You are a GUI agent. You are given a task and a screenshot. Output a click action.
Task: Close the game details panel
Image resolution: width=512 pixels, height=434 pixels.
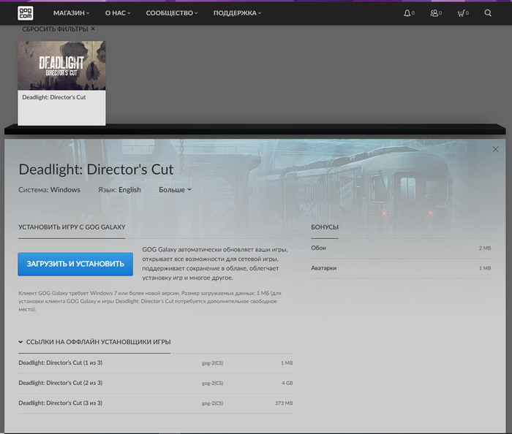(495, 149)
